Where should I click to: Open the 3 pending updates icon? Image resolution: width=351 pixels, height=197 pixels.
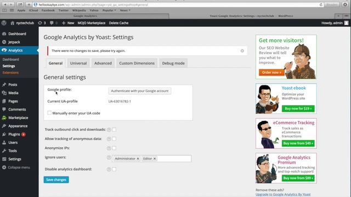click(42, 23)
